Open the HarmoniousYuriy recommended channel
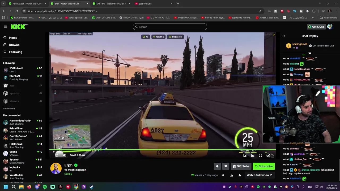 click(23, 122)
